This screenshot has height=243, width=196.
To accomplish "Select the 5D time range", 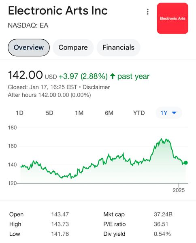I will pos(49,113).
